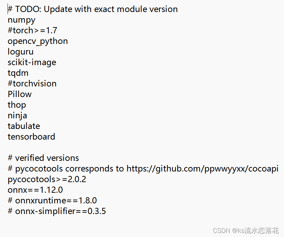Click on the tabulate entry
This screenshot has height=237, width=284.
[x=24, y=126]
